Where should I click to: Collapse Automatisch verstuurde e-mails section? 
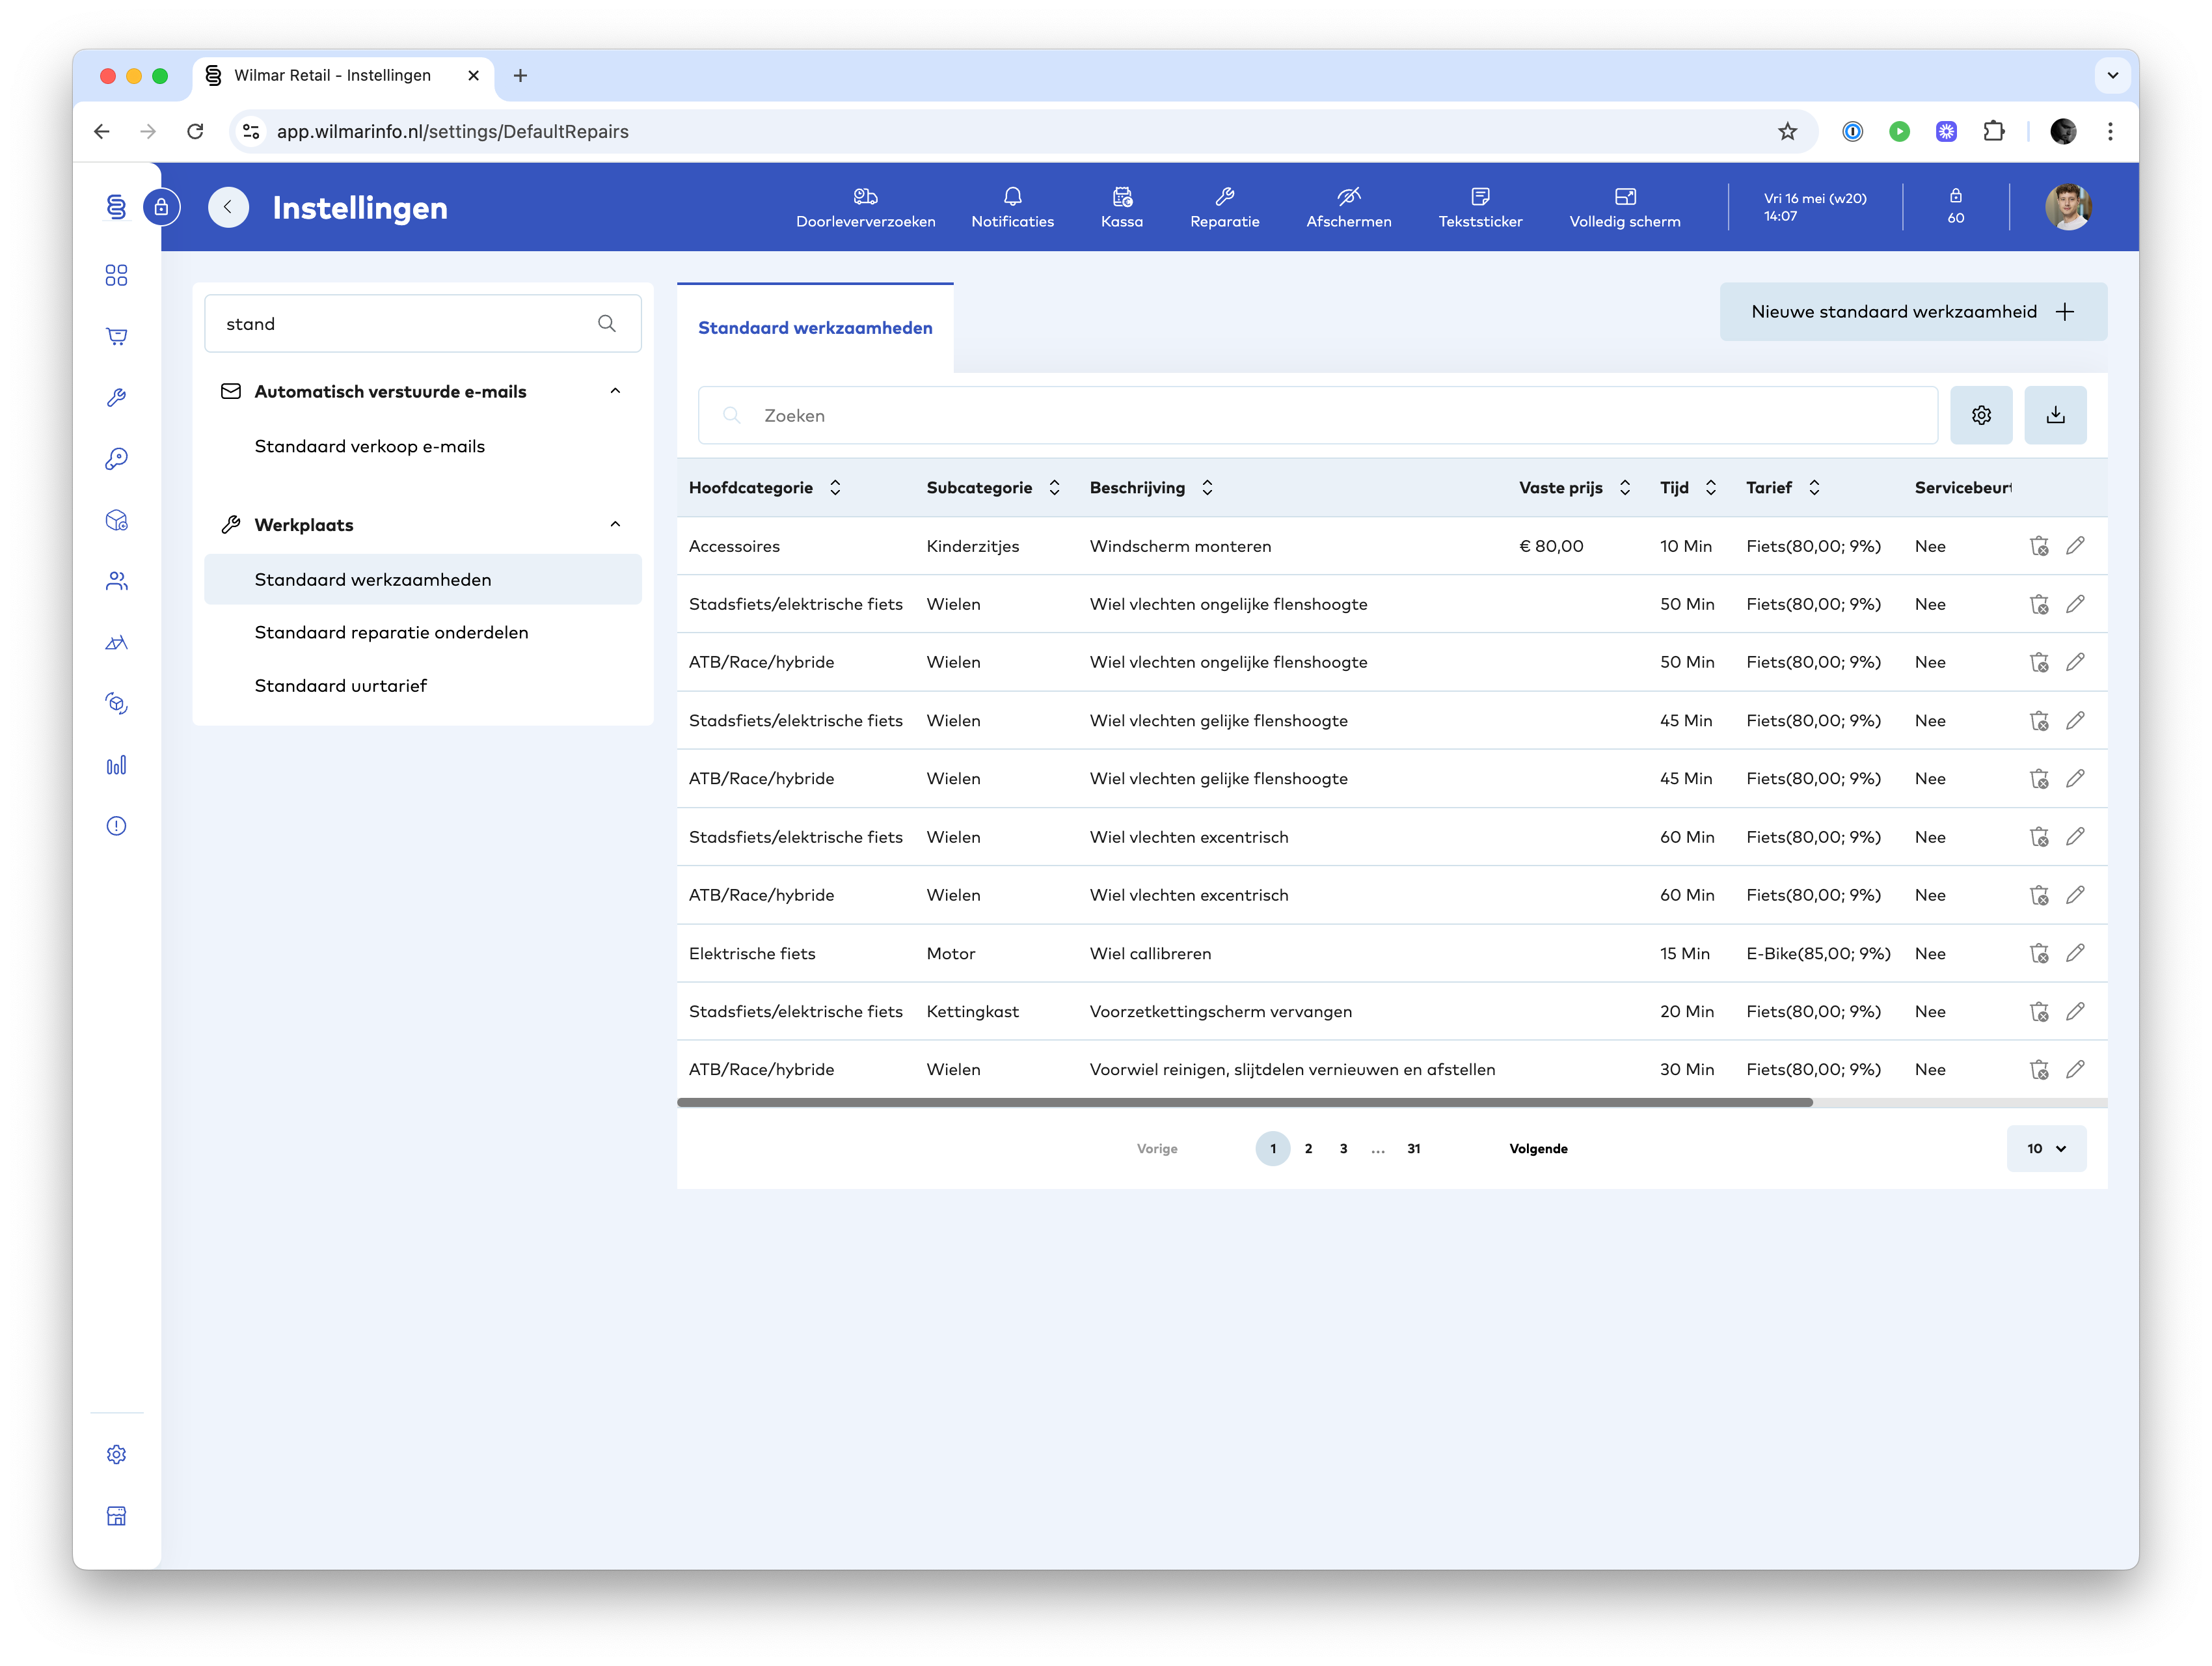point(615,391)
